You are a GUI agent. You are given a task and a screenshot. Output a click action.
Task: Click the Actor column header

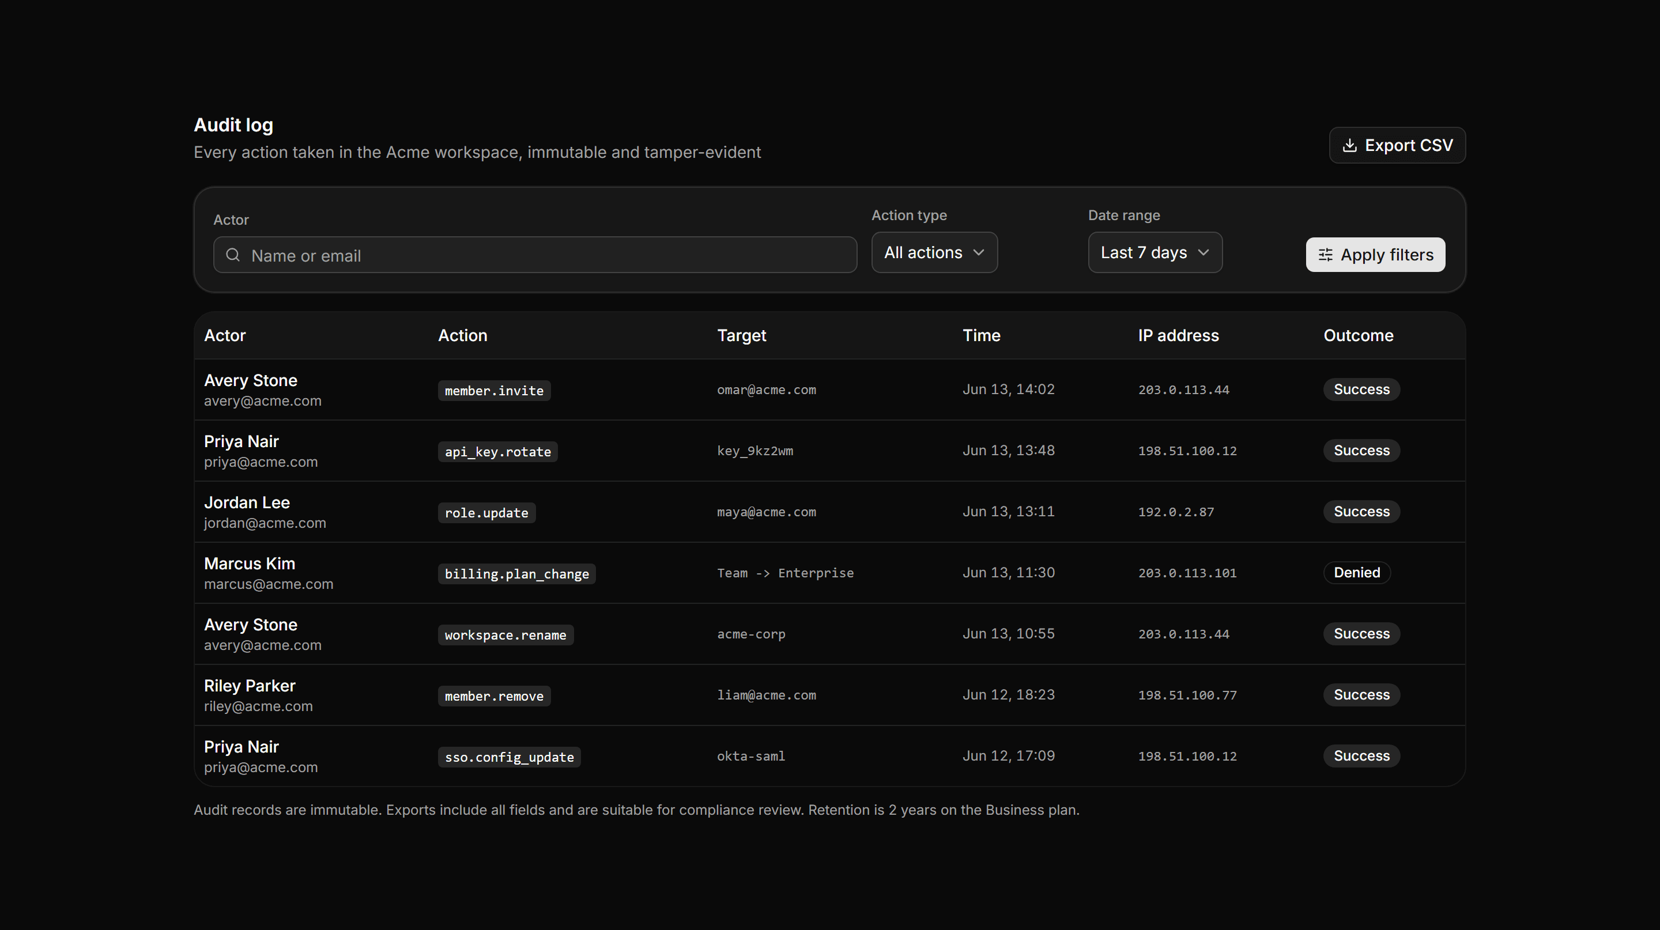tap(225, 335)
